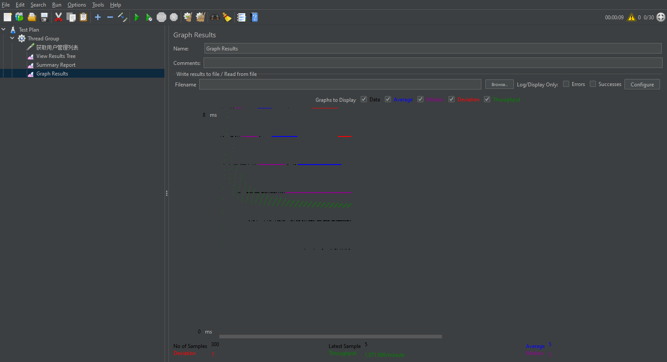Click the 0/30 thread count text
667x362 pixels.
tap(649, 18)
